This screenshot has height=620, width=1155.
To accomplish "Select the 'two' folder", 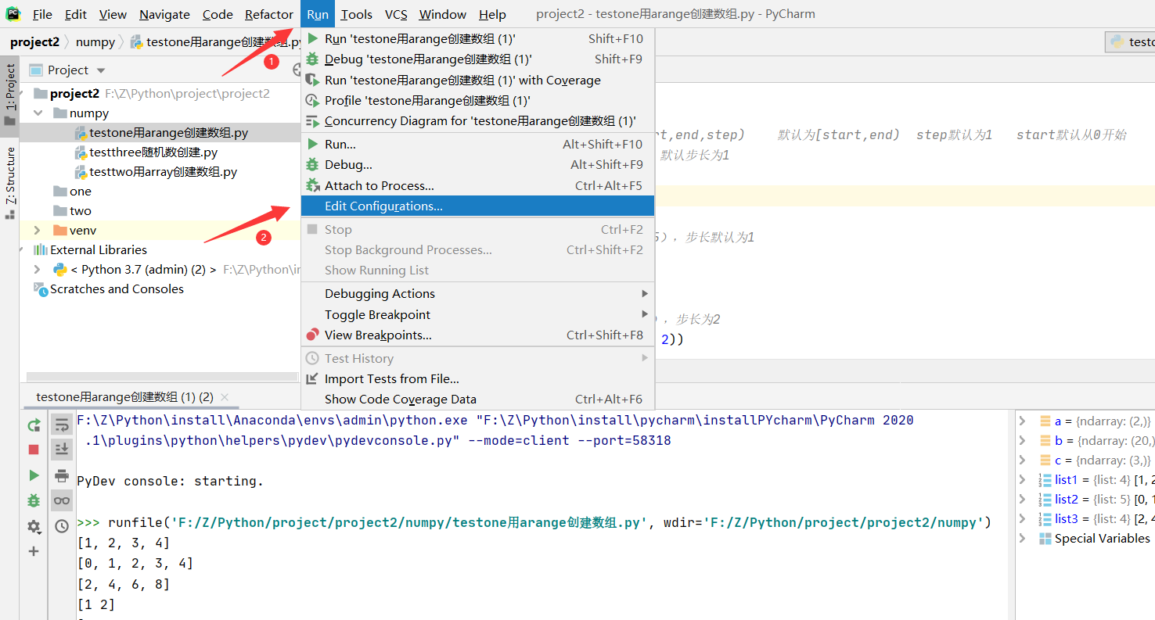I will pos(80,211).
